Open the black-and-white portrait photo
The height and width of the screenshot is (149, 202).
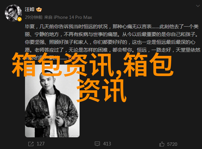coord(52,101)
